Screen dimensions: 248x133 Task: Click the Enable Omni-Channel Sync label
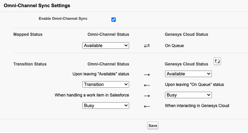coord(63,18)
